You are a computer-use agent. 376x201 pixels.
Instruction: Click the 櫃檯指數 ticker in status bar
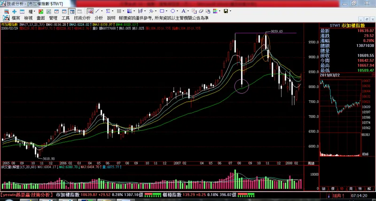point(172,195)
